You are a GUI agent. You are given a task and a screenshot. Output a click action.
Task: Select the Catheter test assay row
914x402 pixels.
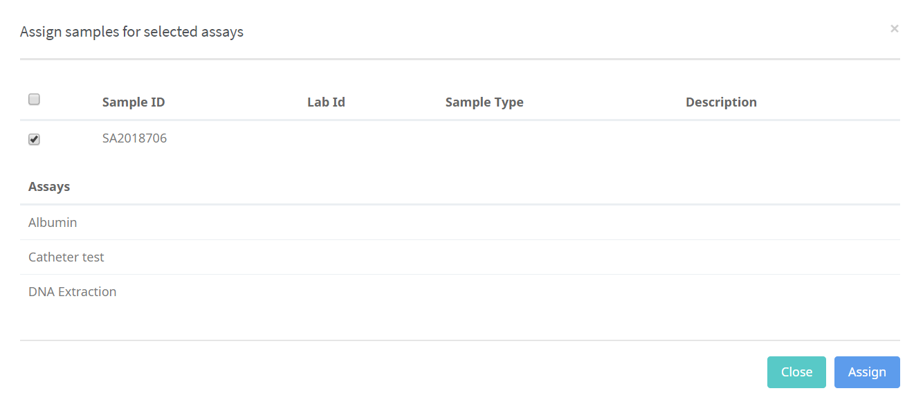(x=66, y=257)
